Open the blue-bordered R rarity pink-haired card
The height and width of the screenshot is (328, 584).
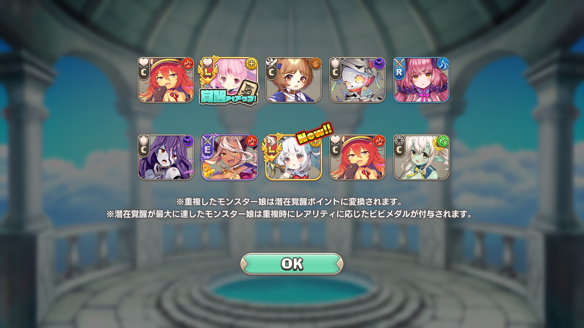421,80
